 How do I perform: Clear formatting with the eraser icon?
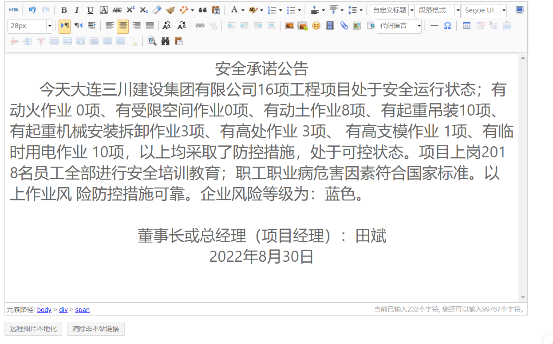tap(157, 10)
